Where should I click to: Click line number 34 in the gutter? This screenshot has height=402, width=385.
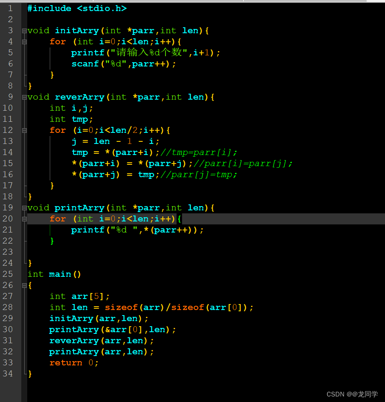8,373
